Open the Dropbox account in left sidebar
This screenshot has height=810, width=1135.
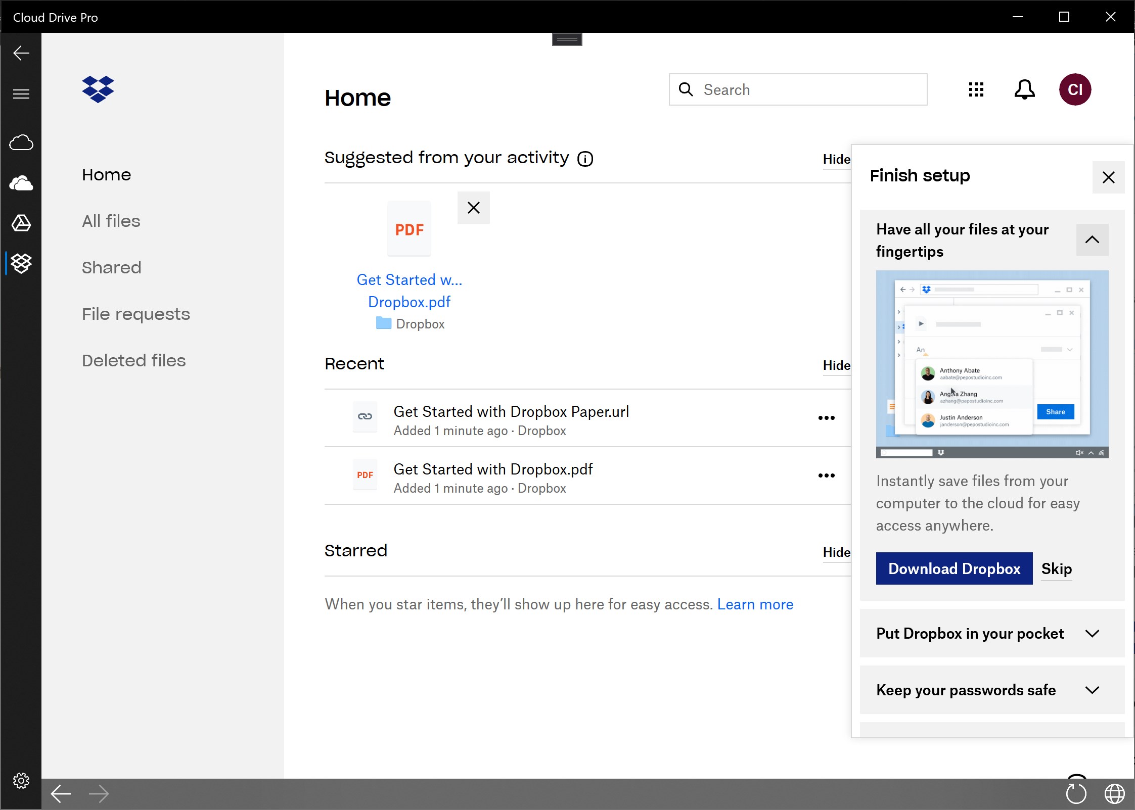tap(21, 263)
